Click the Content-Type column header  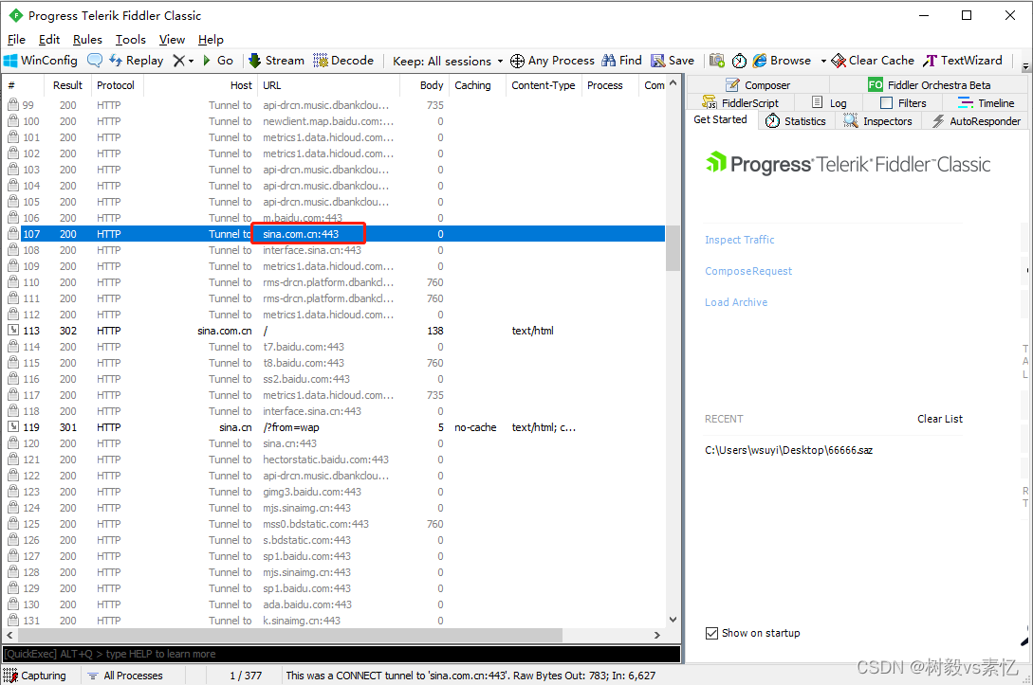point(543,85)
